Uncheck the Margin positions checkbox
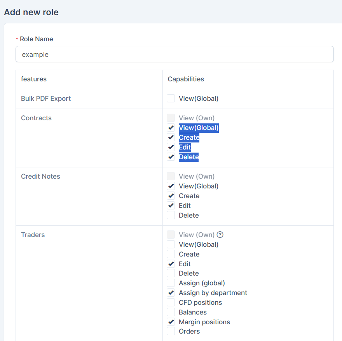342x341 pixels. 171,322
